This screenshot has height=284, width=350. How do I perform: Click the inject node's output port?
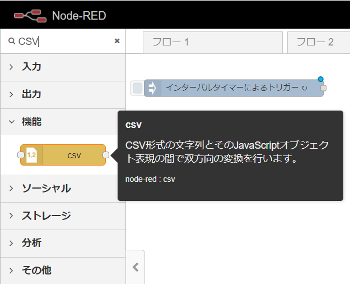(324, 88)
